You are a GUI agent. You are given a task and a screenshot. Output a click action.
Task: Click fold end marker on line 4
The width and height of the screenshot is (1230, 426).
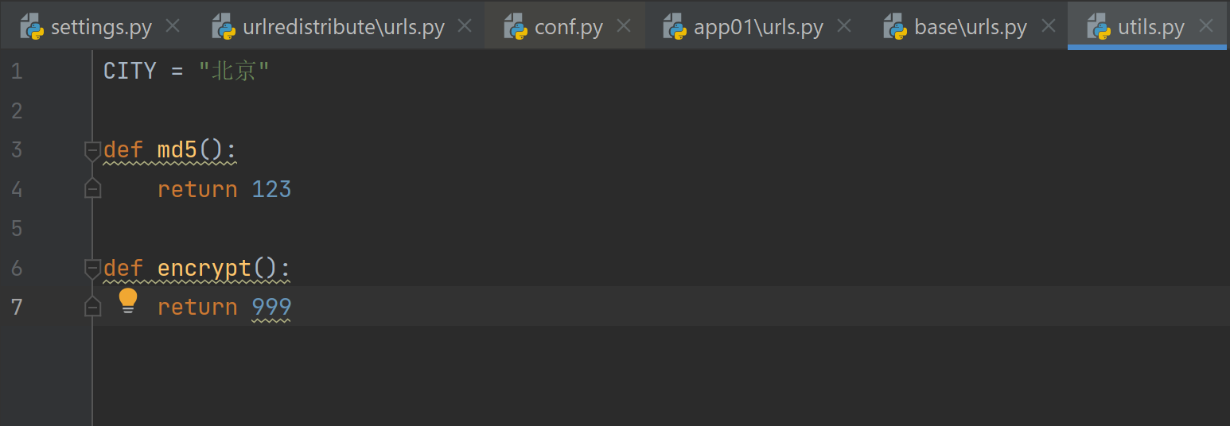(93, 188)
